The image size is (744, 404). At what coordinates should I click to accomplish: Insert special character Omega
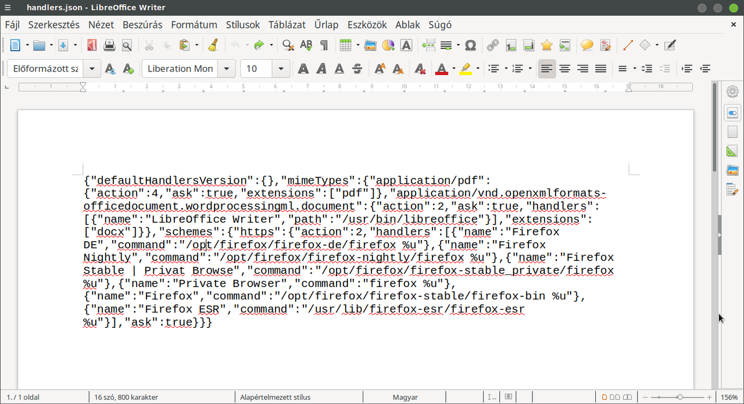(471, 45)
